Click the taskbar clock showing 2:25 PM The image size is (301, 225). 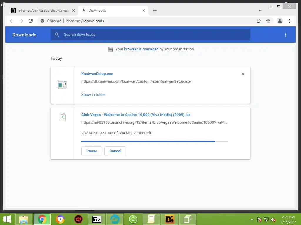pos(288,219)
